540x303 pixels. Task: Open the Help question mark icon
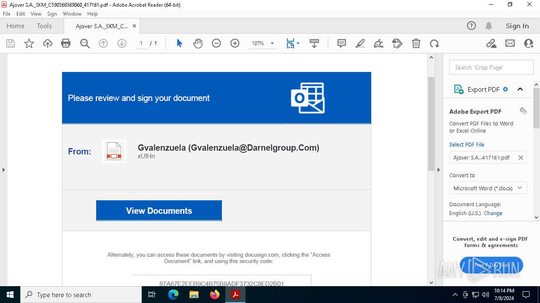(471, 26)
